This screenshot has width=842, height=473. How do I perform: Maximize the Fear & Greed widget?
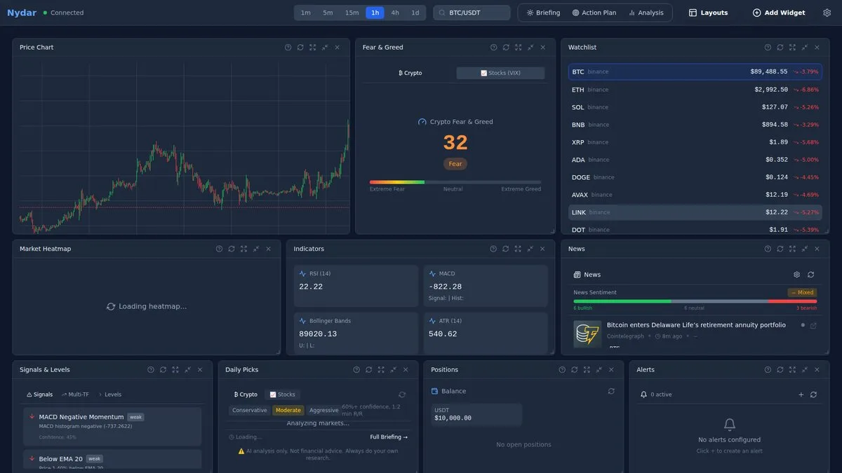(x=518, y=48)
